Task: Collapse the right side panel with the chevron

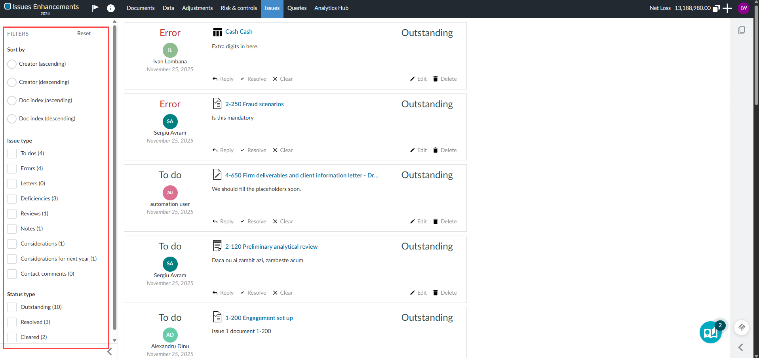Action: 740,347
